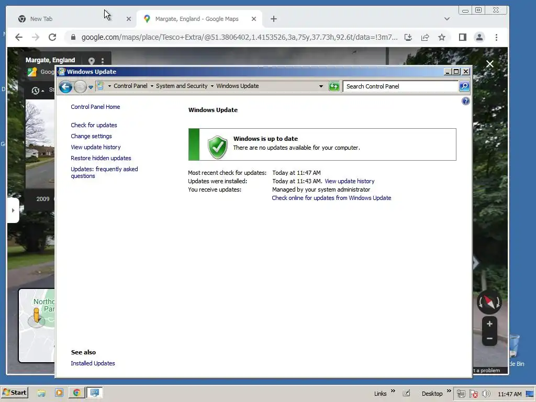The height and width of the screenshot is (402, 536).
Task: Open the Start menu
Action: [15, 393]
